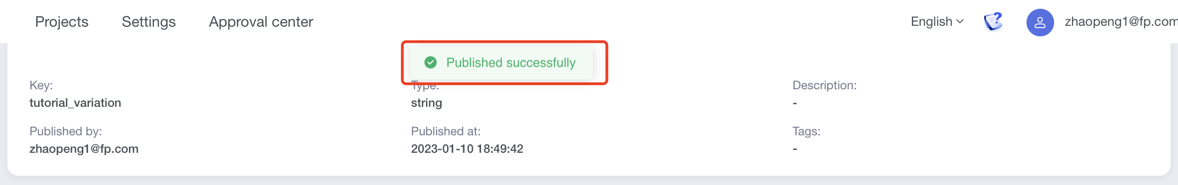Click the account email in the header
The width and height of the screenshot is (1178, 185).
coord(1120,22)
